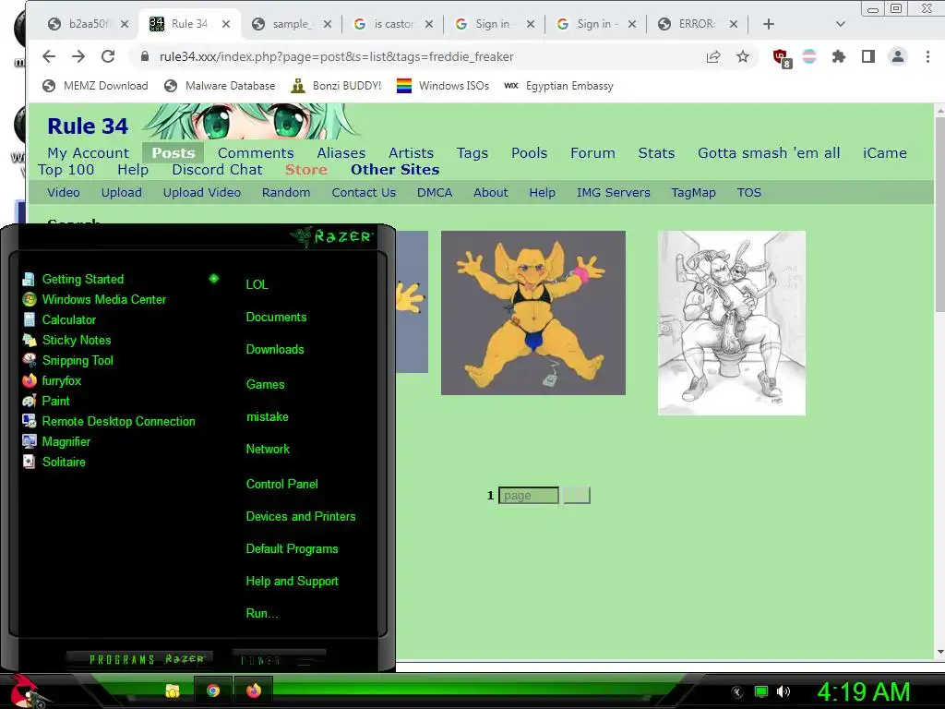Open a new tab with the plus button
This screenshot has width=945, height=709.
click(769, 24)
